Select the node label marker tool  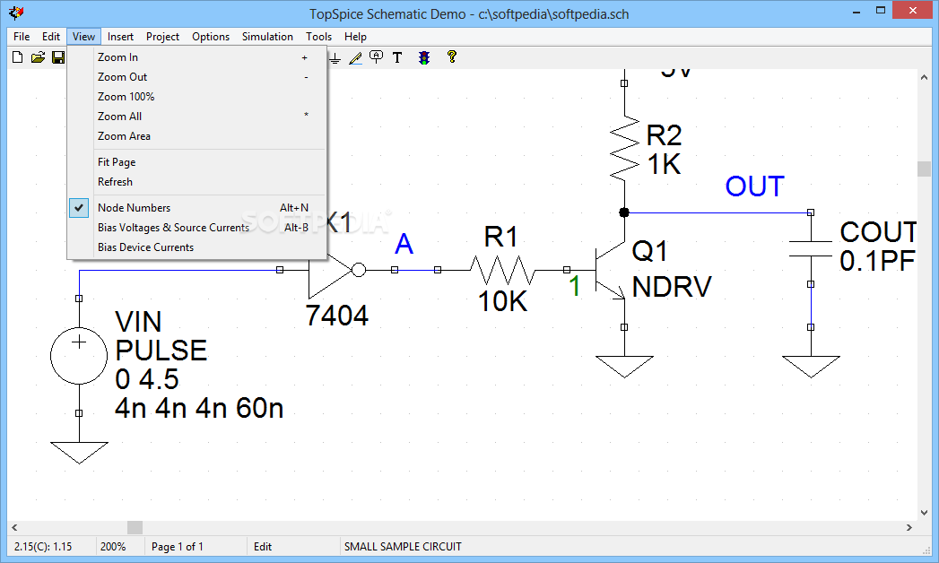coord(376,57)
